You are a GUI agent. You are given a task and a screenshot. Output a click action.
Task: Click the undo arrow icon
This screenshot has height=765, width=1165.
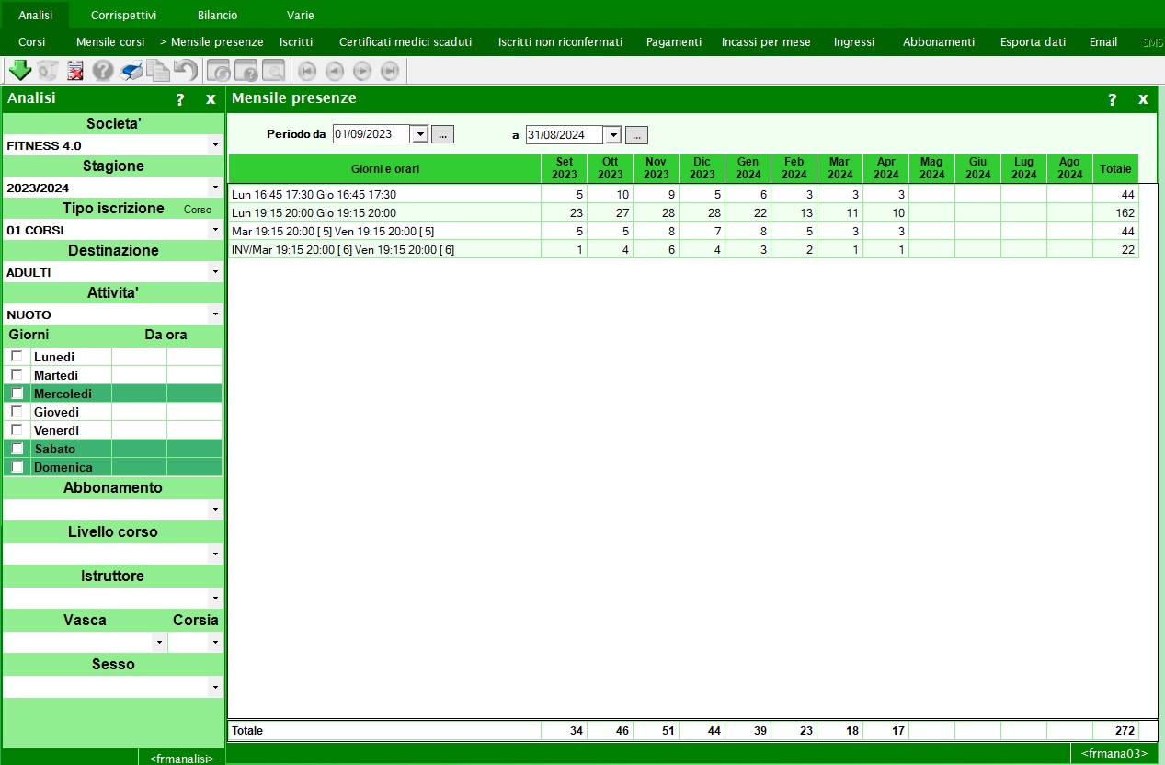(186, 71)
